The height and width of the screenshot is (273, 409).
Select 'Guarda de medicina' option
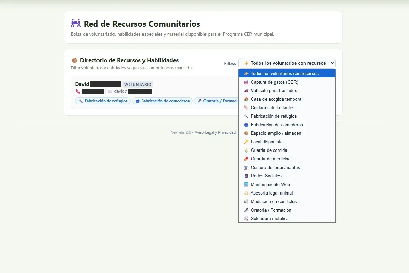click(x=287, y=159)
